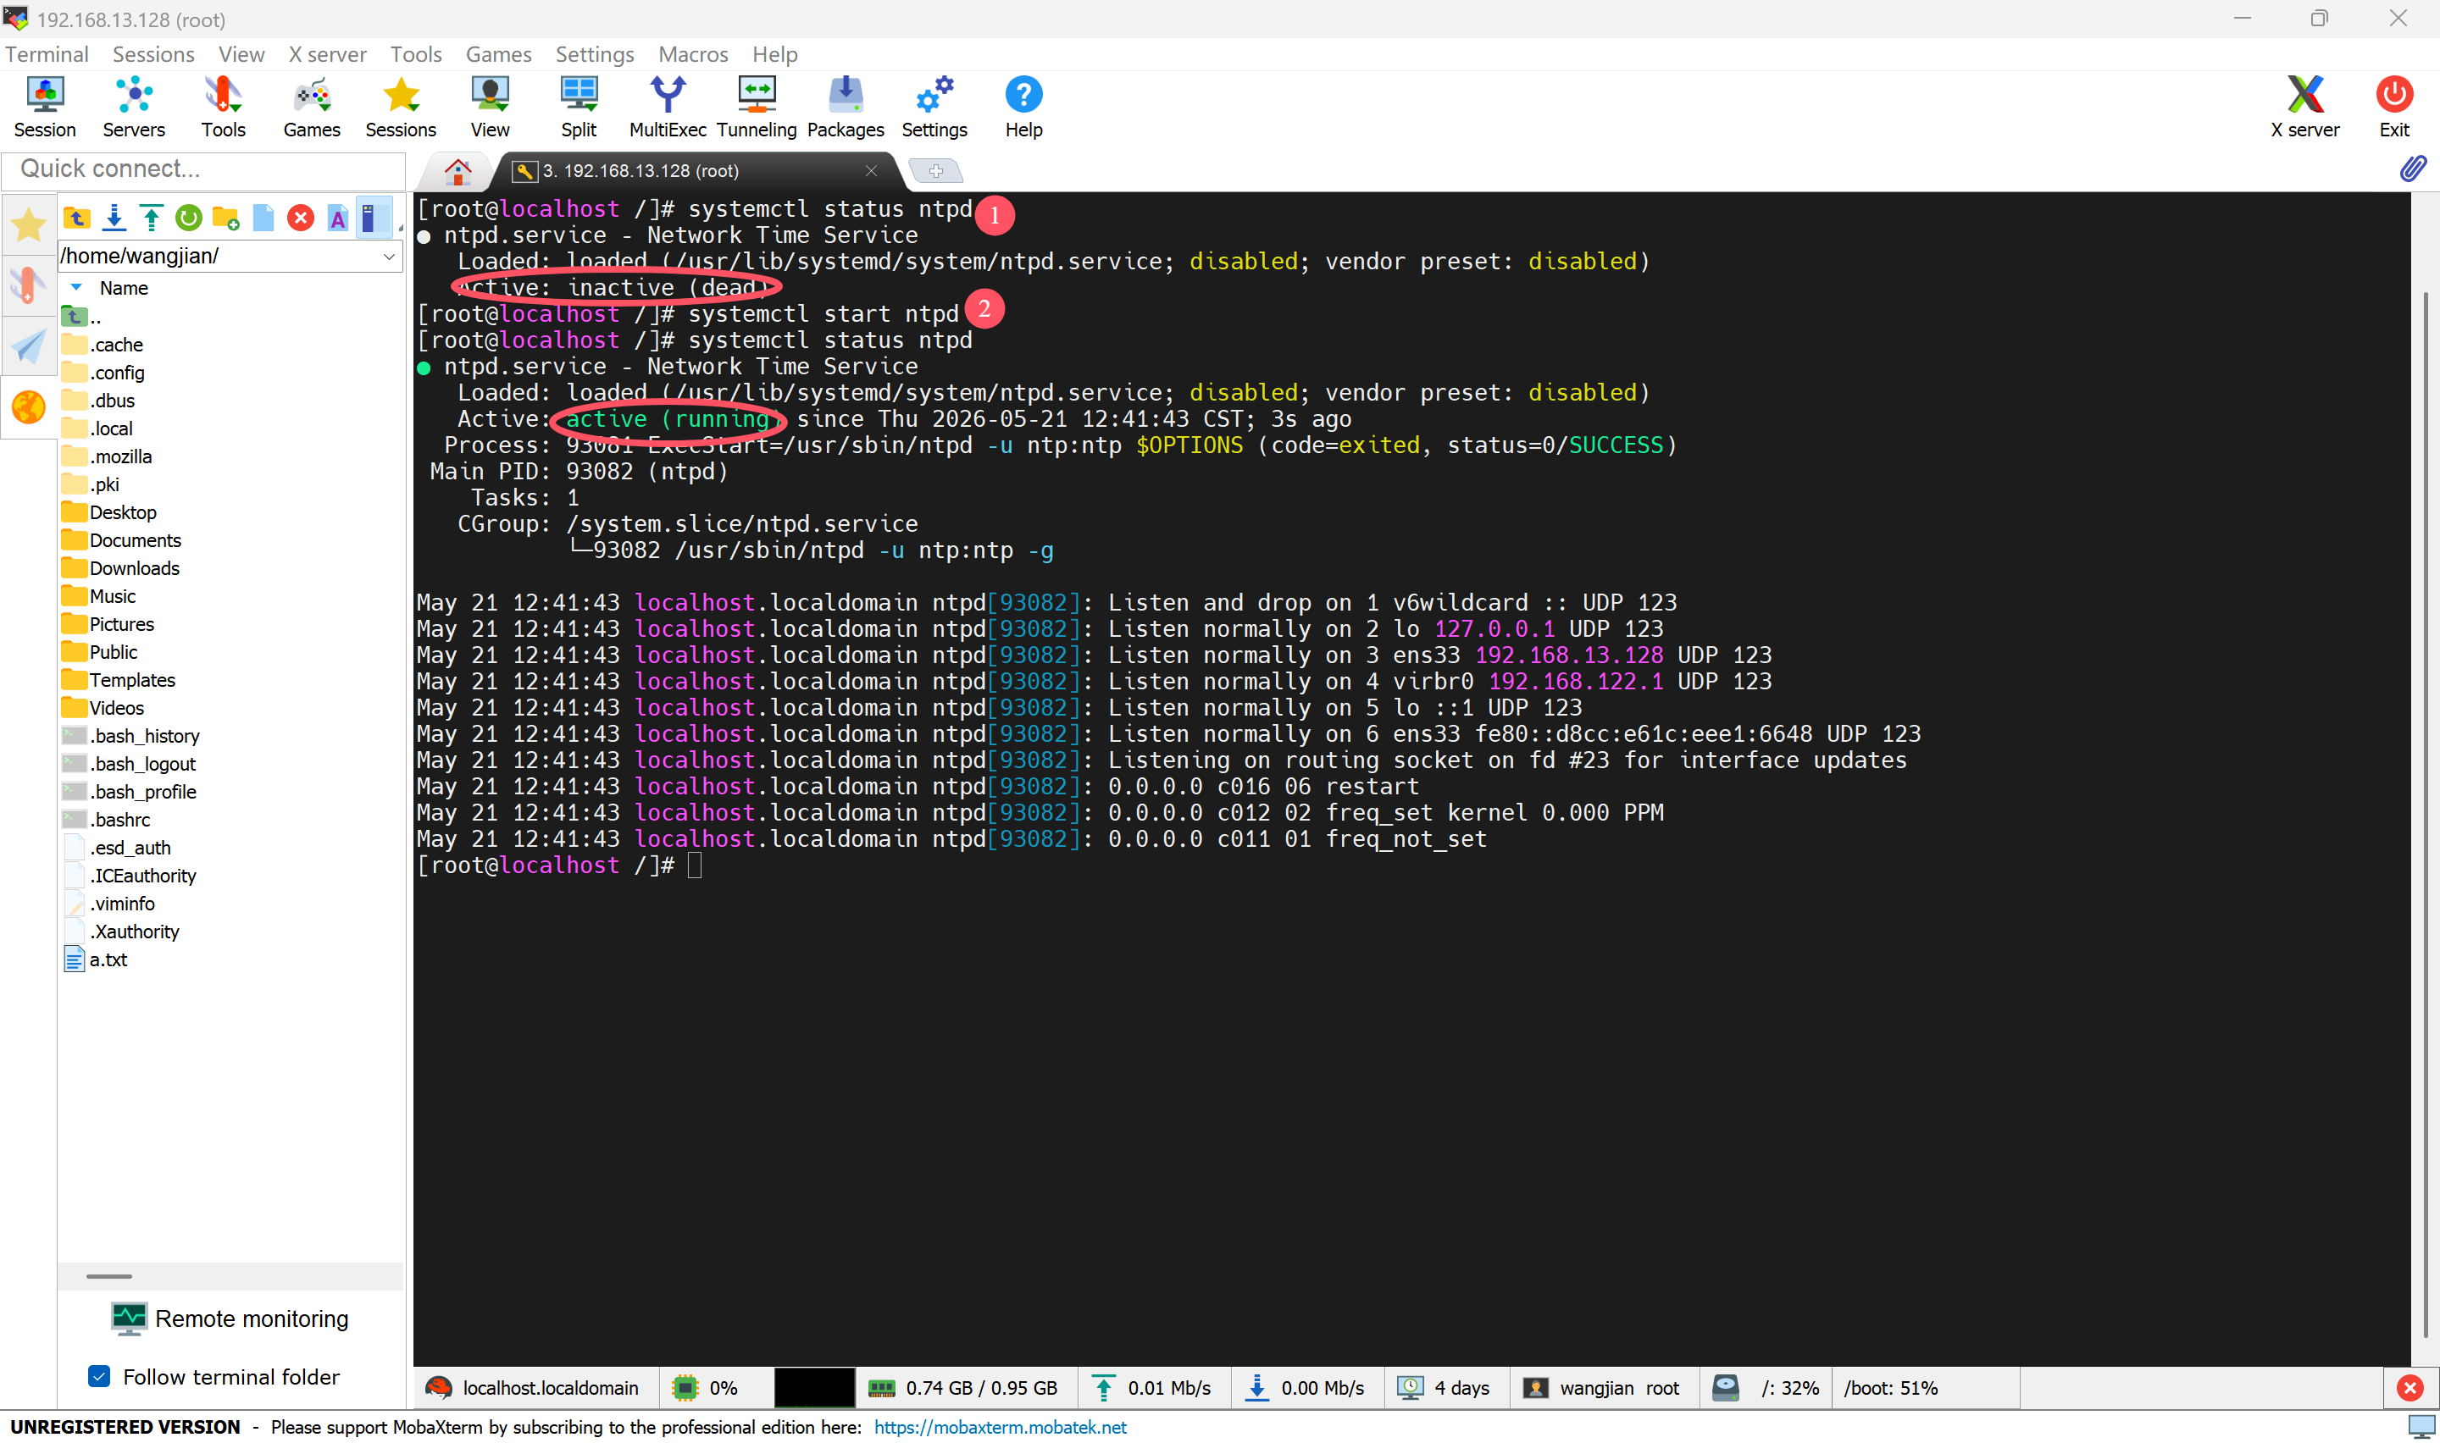Click the Name column sort arrow

(x=77, y=288)
